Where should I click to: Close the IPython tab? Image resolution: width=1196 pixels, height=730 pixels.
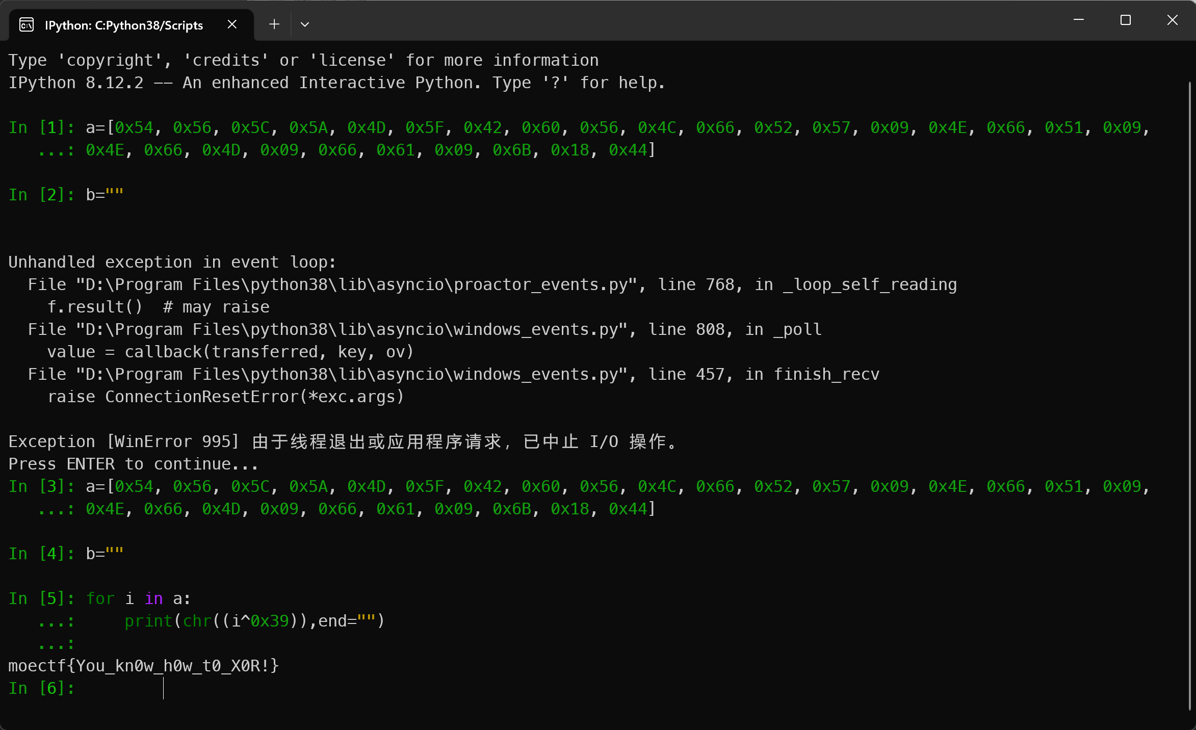coord(232,24)
